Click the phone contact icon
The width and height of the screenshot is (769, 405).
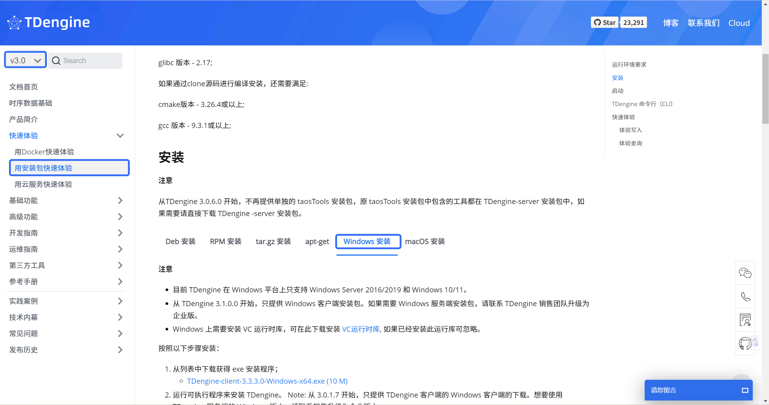pos(745,297)
